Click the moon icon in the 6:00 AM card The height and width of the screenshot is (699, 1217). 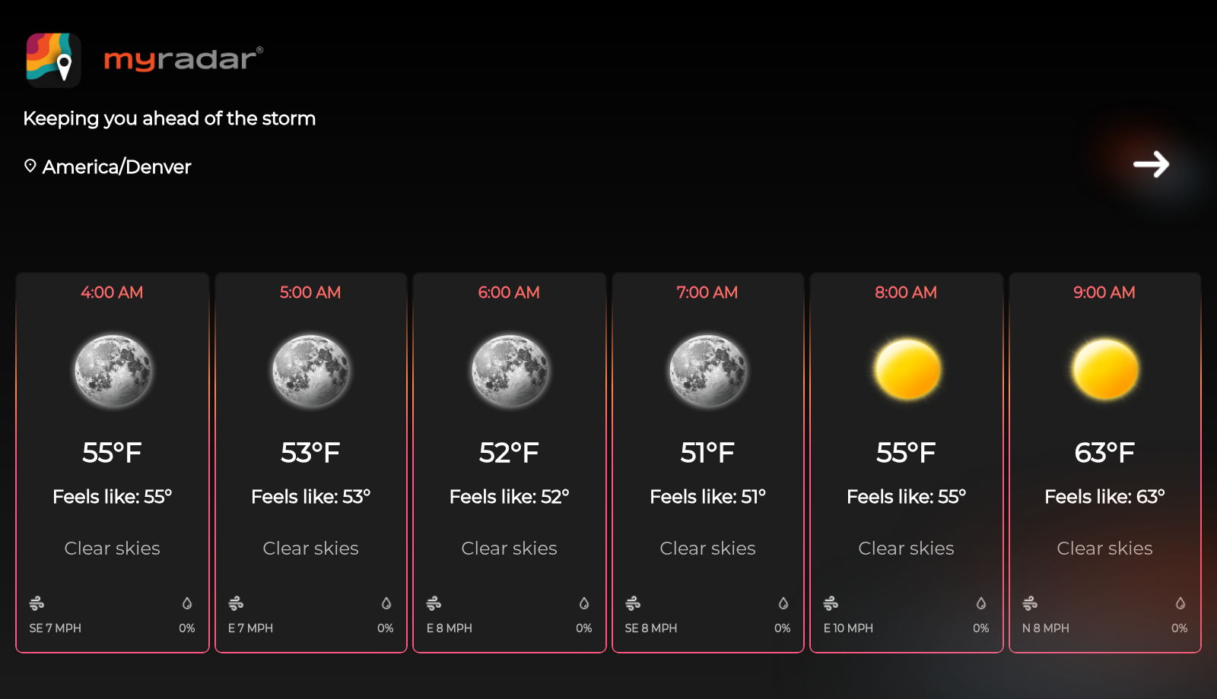pos(510,370)
